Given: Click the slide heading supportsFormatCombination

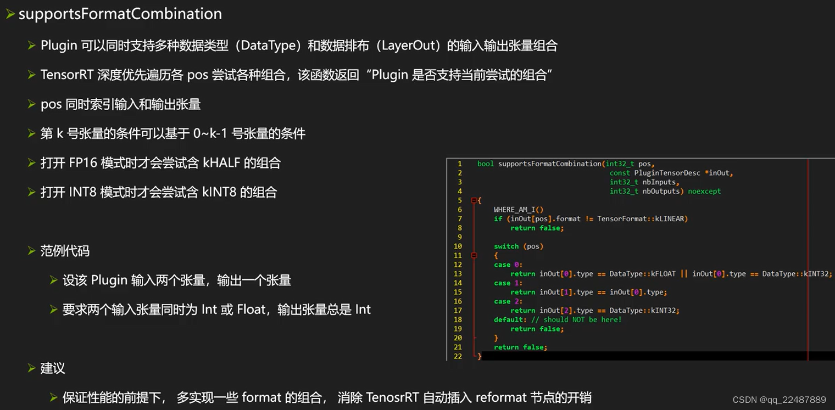Looking at the screenshot, I should coord(120,14).
